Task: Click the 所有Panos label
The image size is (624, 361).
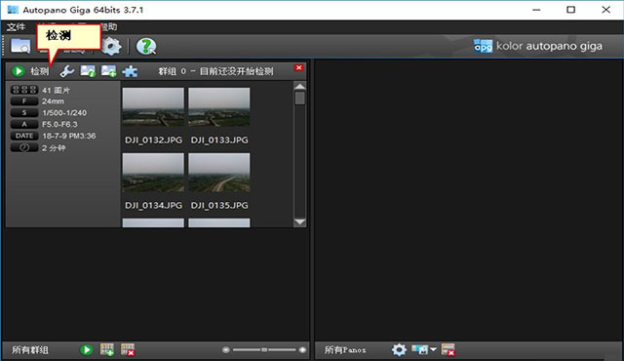Action: (345, 350)
